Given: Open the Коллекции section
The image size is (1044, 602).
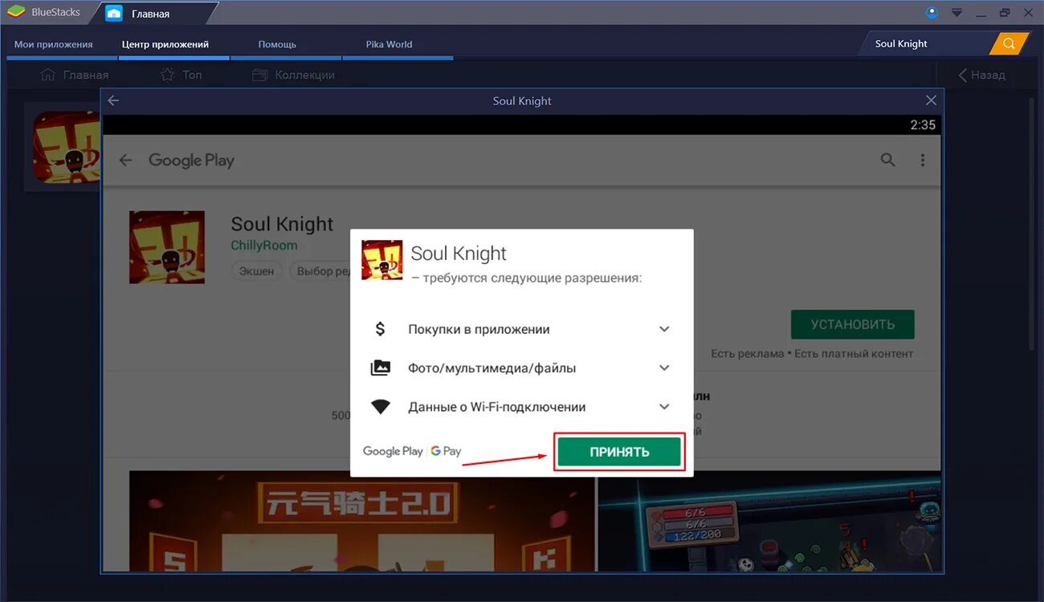Looking at the screenshot, I should click(x=293, y=75).
